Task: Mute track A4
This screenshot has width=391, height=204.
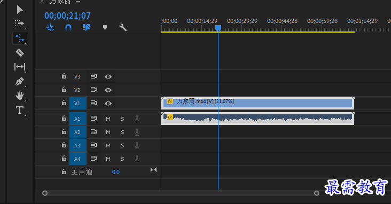Action: 108,159
